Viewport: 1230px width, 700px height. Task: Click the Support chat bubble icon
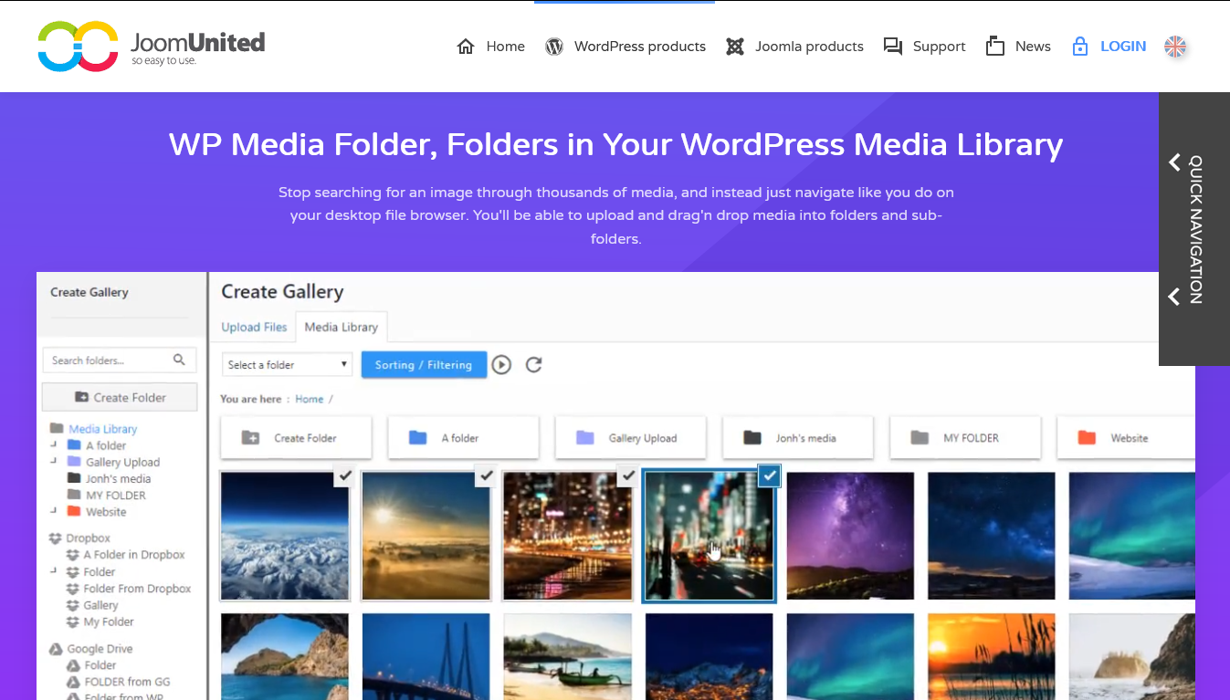point(893,47)
